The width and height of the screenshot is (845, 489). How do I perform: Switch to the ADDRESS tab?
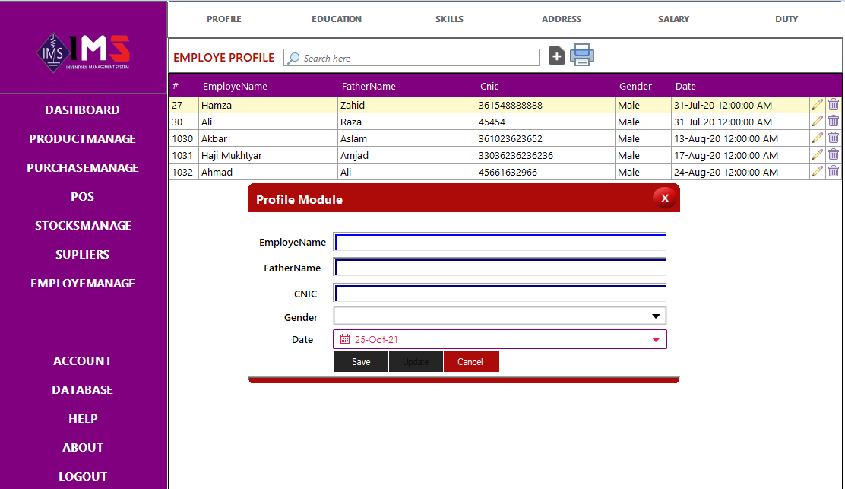pos(562,19)
